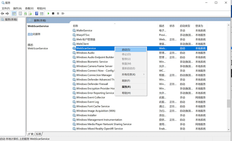Open the 帮助(H) menu
This screenshot has width=232, height=141.
(41, 8)
